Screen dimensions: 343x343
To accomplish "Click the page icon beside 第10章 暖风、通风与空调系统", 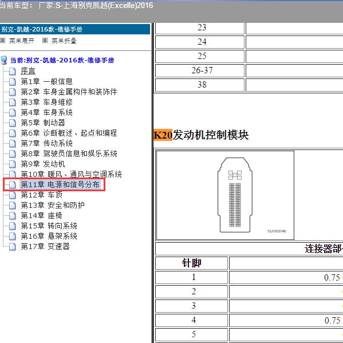I will pos(13,174).
